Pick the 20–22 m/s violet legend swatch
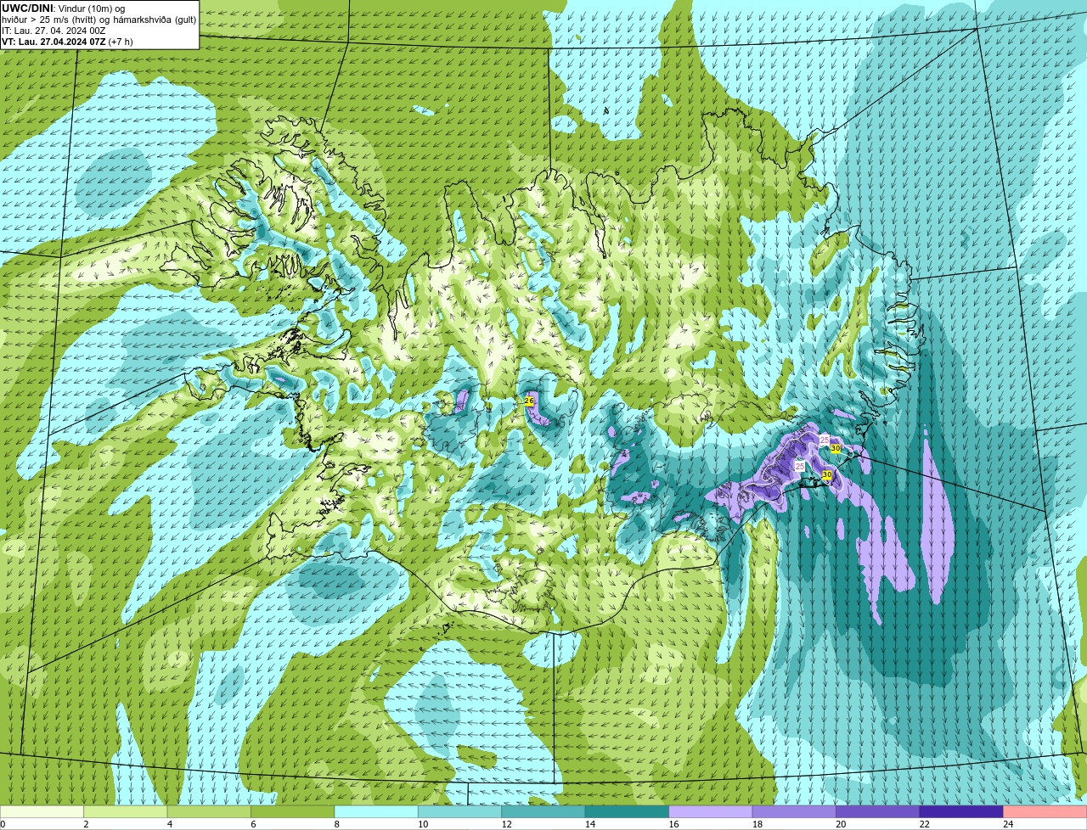The width and height of the screenshot is (1087, 830). (x=878, y=812)
